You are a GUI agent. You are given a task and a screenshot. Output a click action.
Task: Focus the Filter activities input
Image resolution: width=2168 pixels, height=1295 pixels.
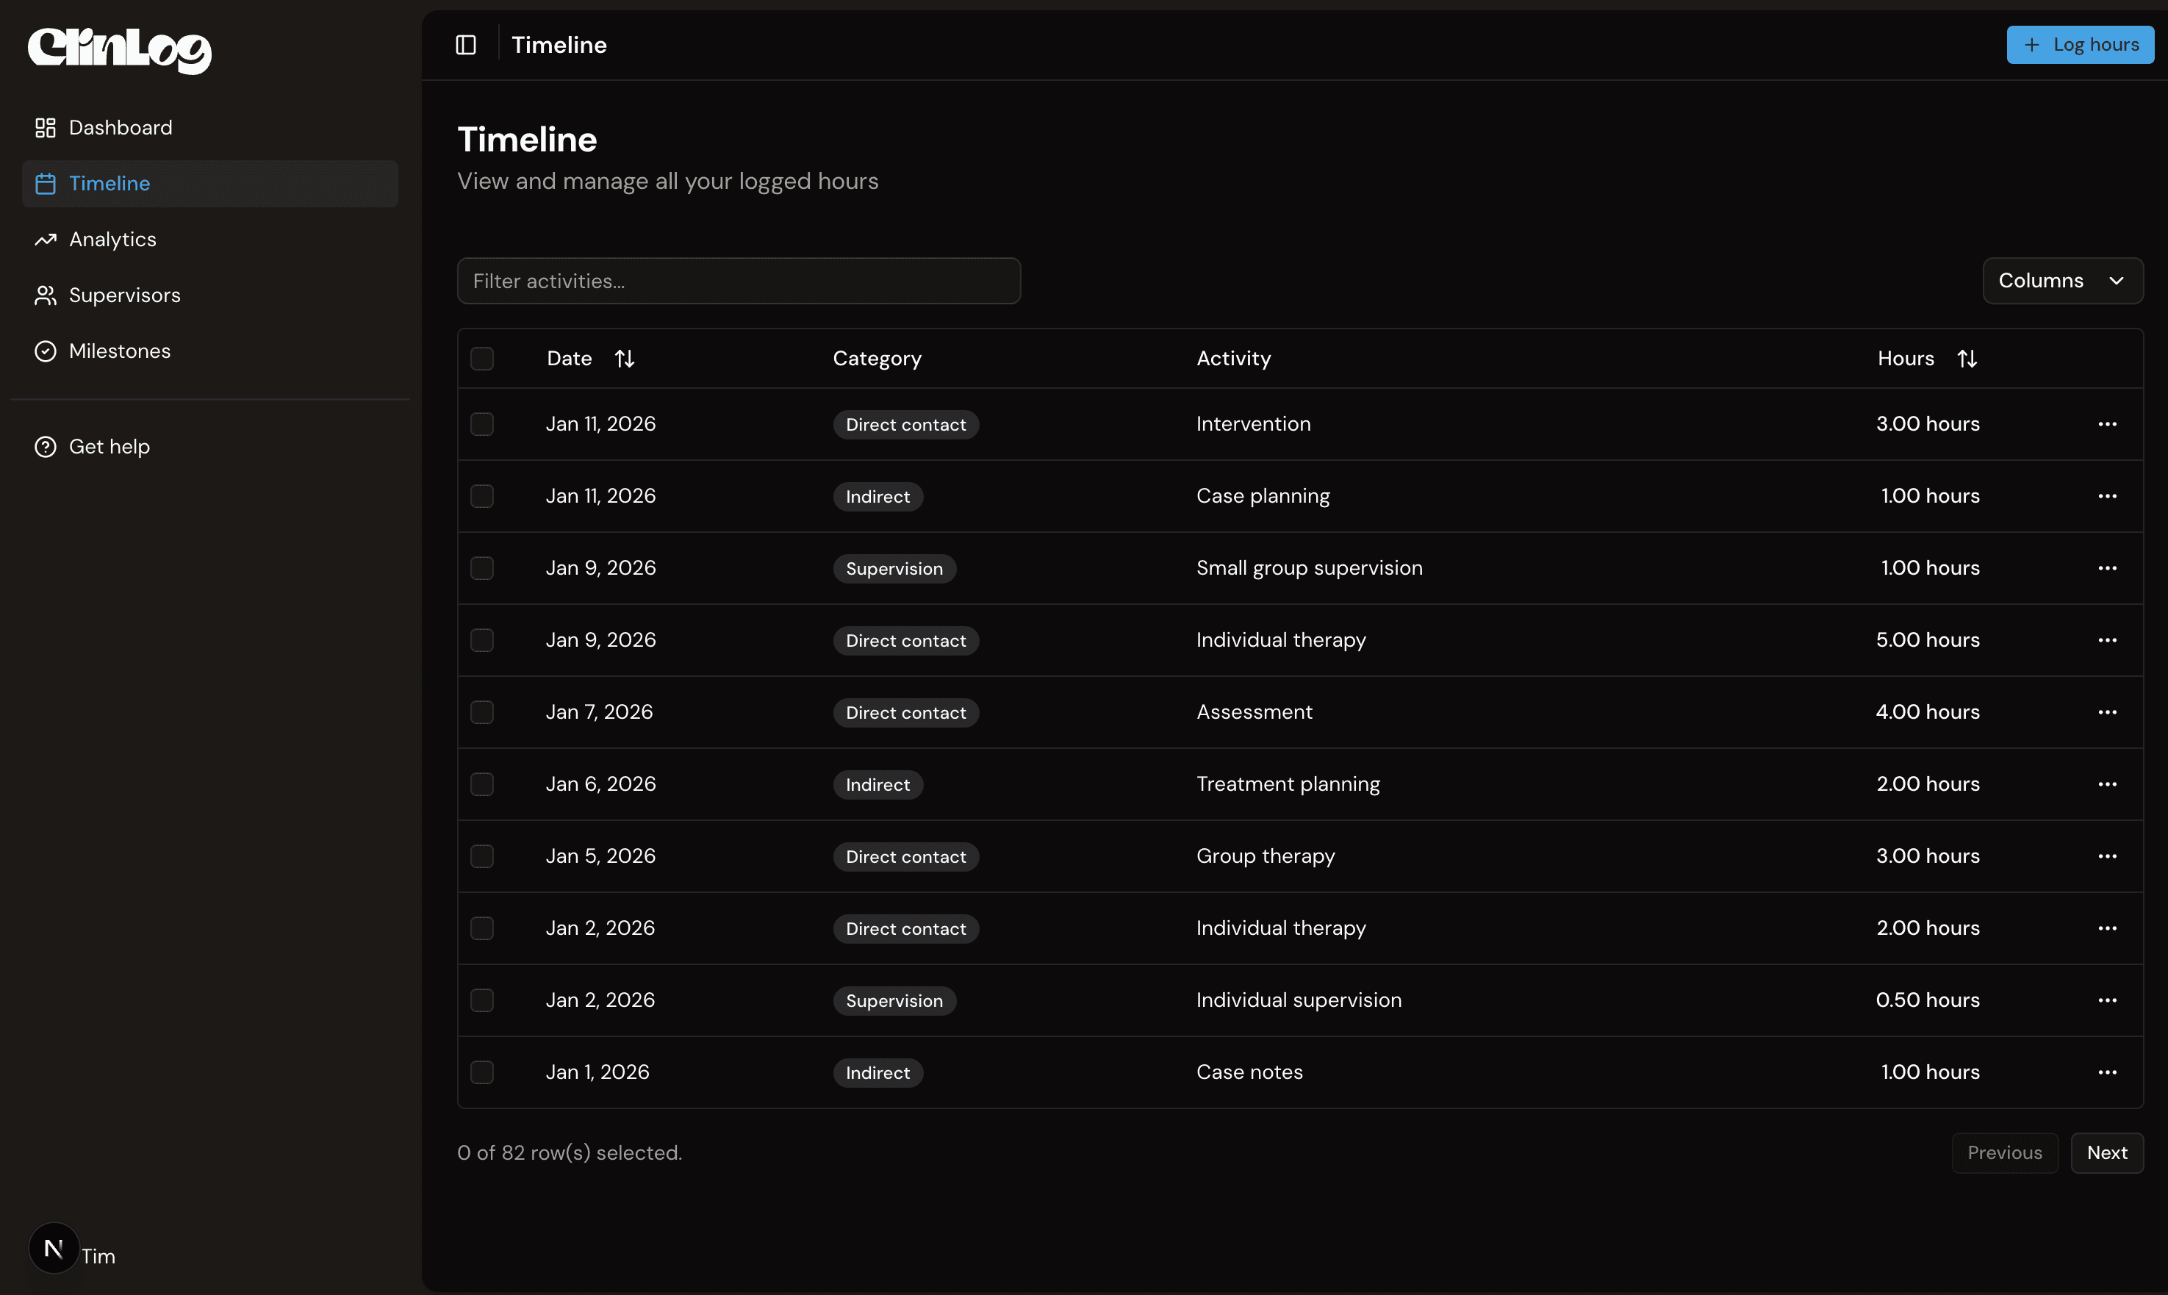(738, 281)
